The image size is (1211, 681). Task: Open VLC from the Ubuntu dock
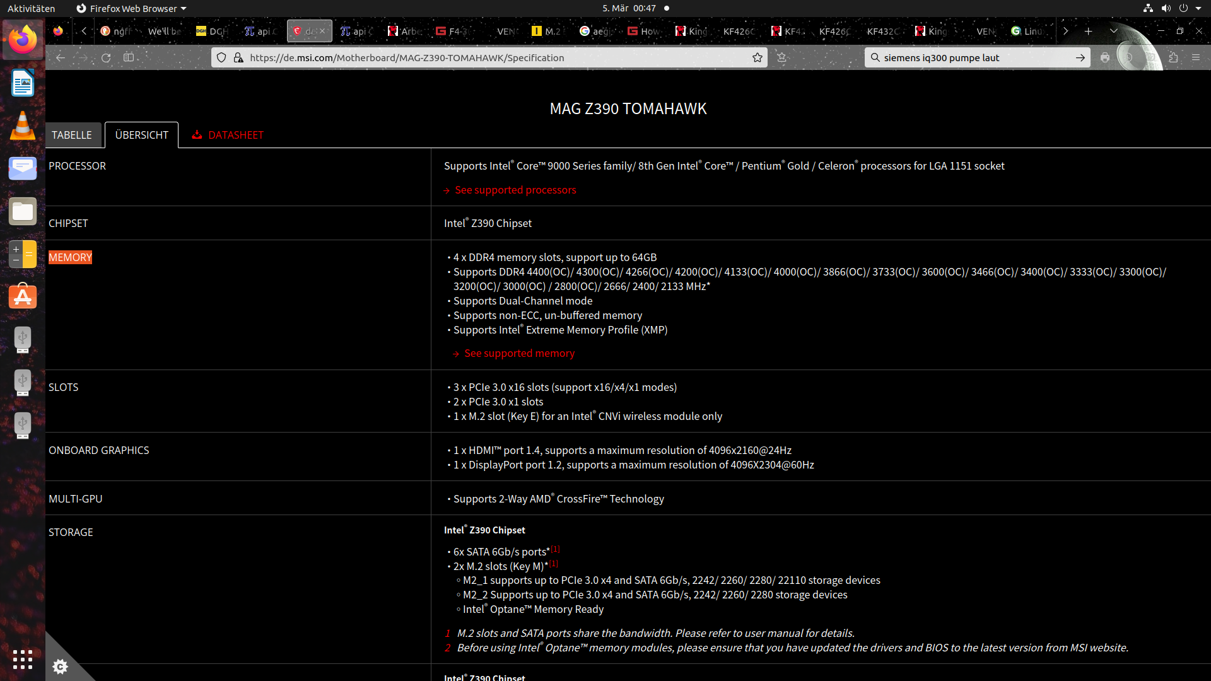[23, 125]
